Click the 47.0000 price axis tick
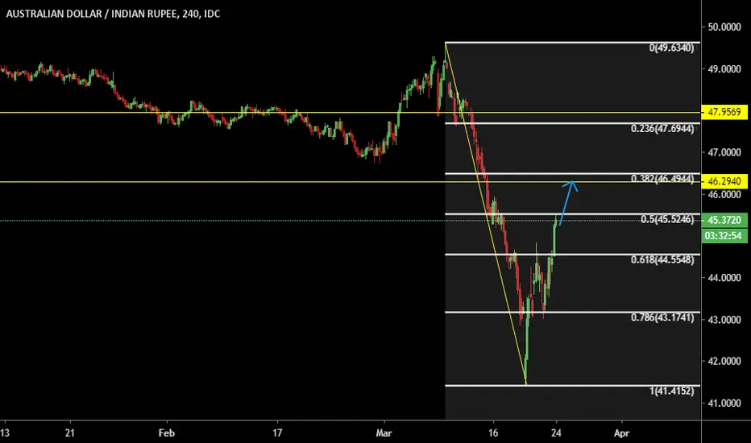 pos(724,153)
